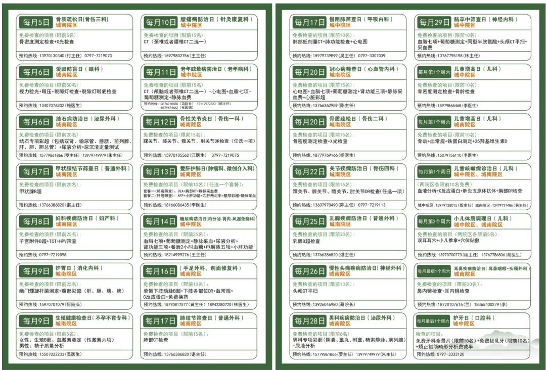Click the text "鼻内镜检查+耳内镜检查"
This screenshot has height=370, width=546.
point(443,291)
